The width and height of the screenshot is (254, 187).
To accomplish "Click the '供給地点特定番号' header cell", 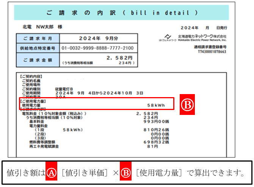I will 38,48.
